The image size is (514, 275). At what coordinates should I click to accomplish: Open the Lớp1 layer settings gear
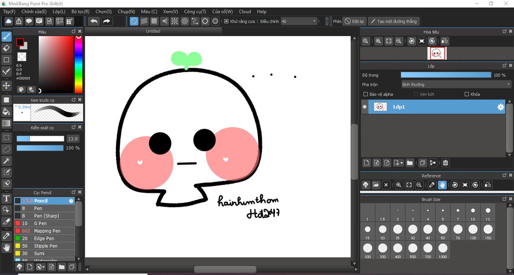[x=500, y=107]
